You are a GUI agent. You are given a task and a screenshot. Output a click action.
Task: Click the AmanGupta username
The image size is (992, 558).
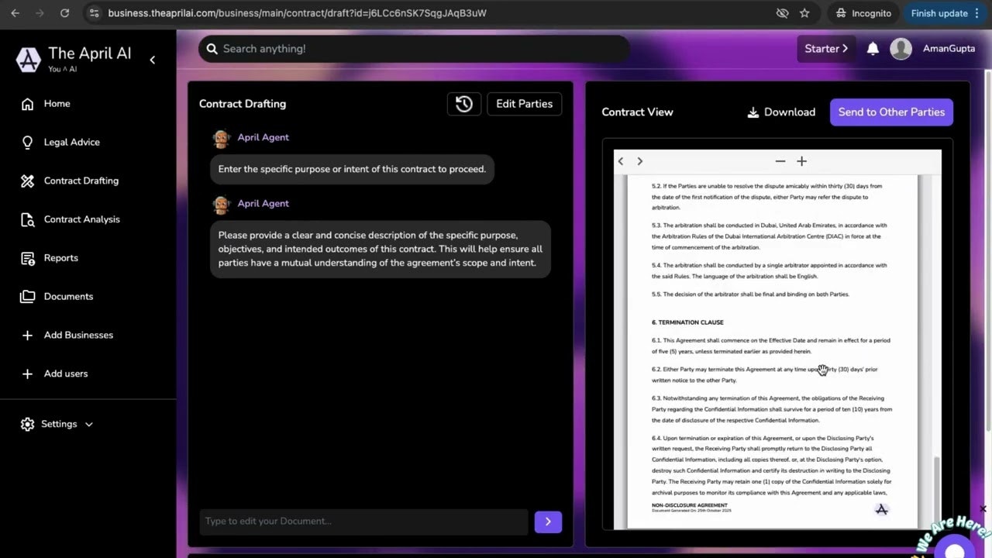click(949, 49)
